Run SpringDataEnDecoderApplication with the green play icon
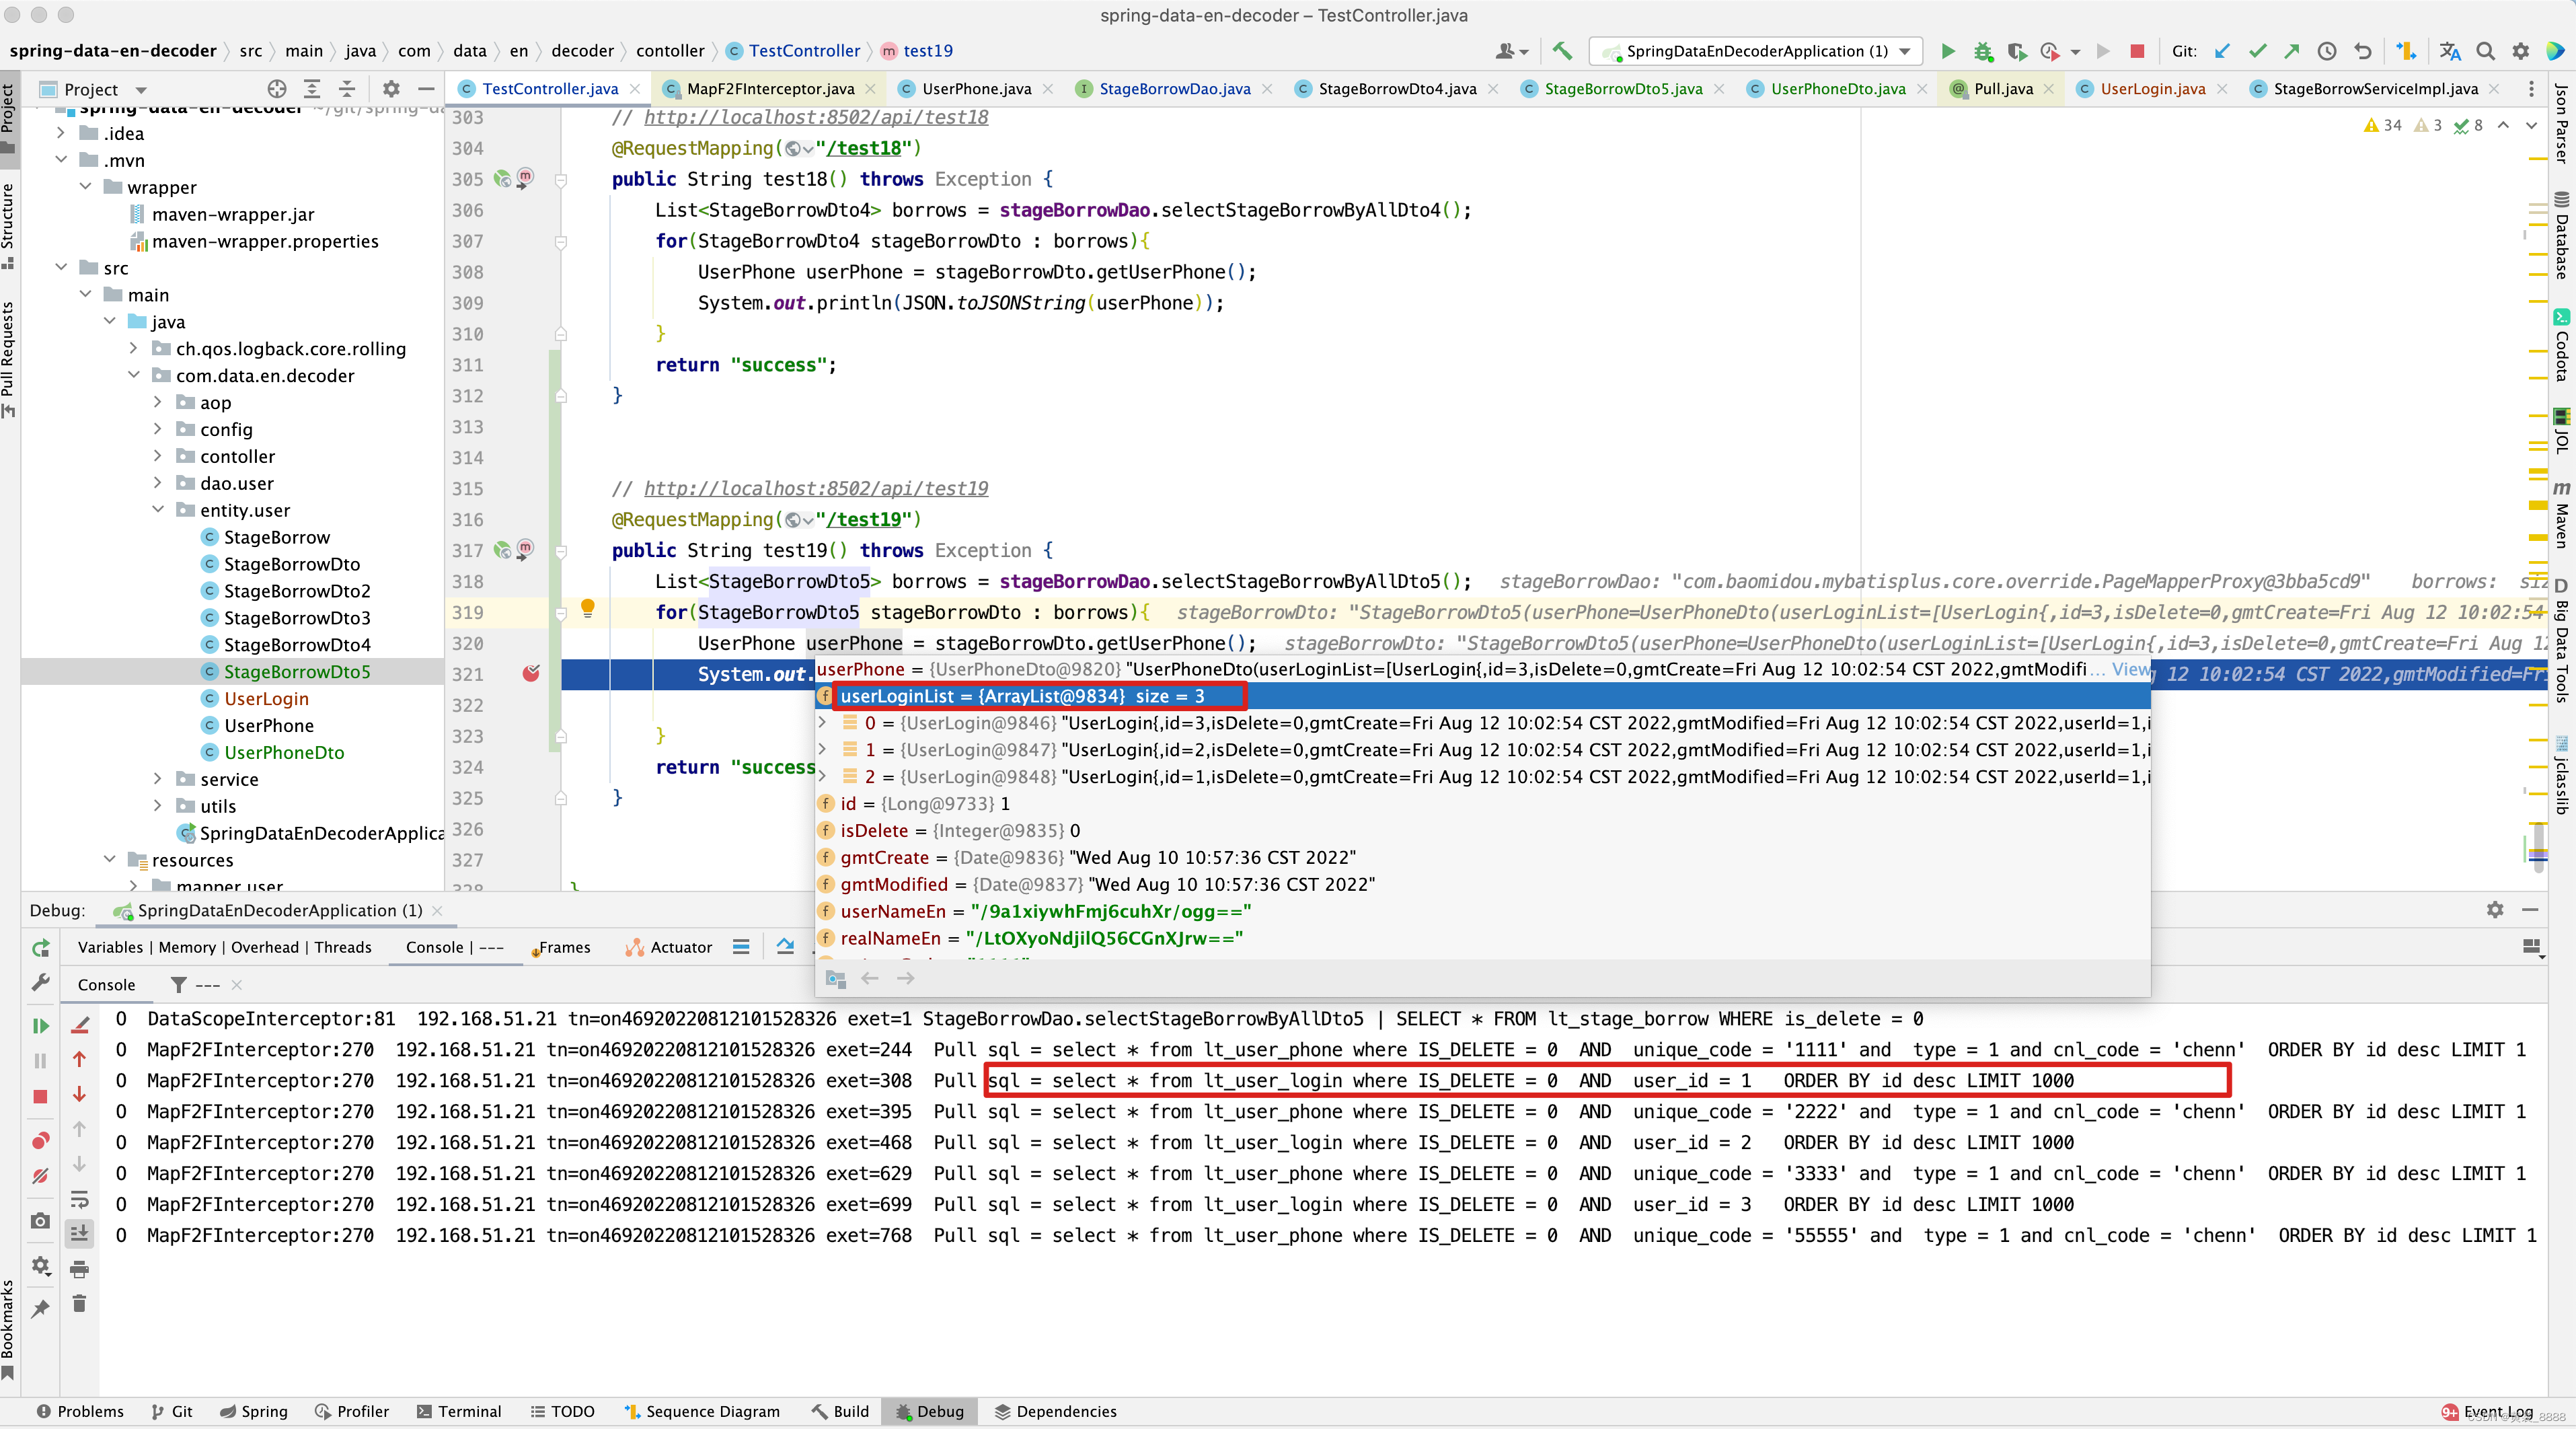Screen dimensions: 2576x1429 click(1947, 50)
